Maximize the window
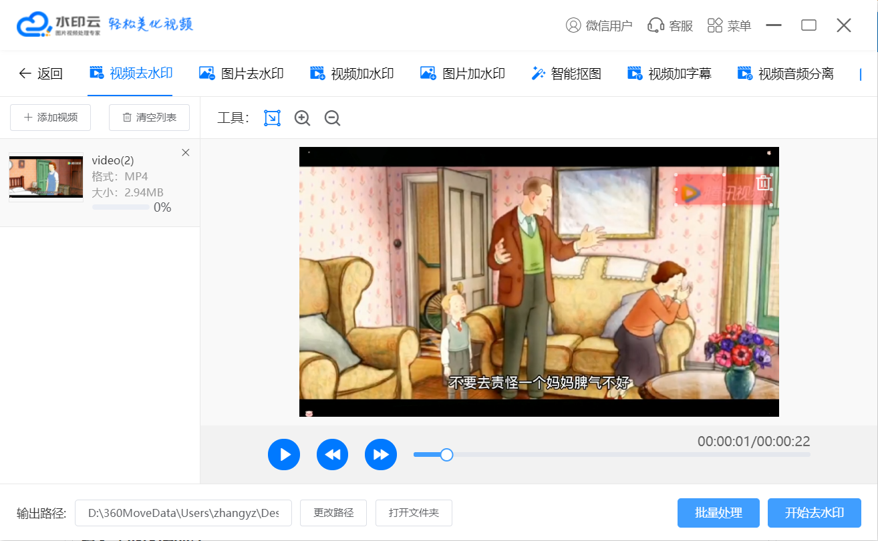 click(809, 25)
